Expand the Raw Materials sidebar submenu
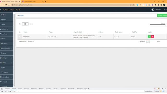167x94 pixels. tap(12, 49)
